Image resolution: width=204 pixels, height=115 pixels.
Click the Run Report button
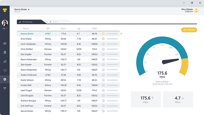point(189,30)
